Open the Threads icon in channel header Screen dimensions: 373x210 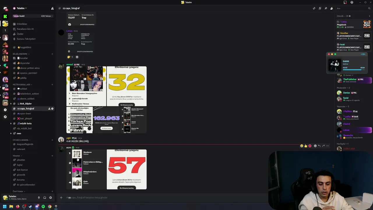click(x=314, y=8)
